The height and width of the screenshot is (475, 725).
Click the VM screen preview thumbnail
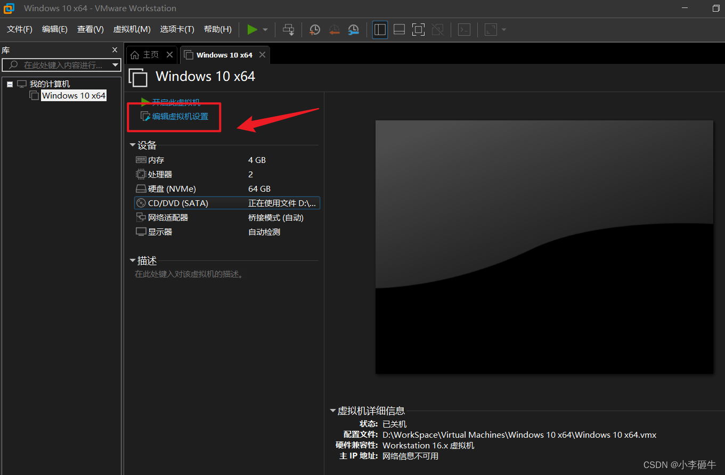tap(544, 247)
